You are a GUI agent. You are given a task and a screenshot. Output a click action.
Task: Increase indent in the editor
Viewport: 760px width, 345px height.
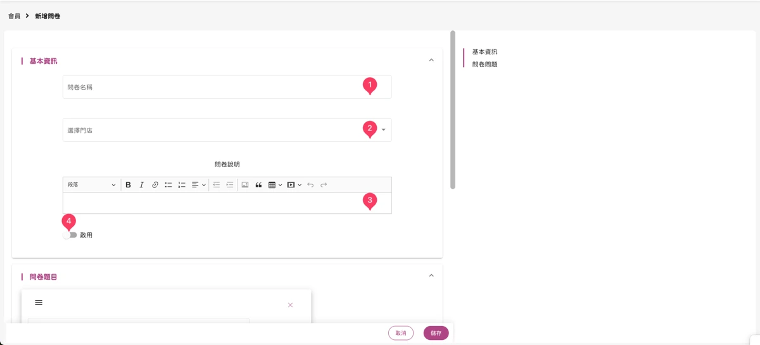click(x=230, y=185)
